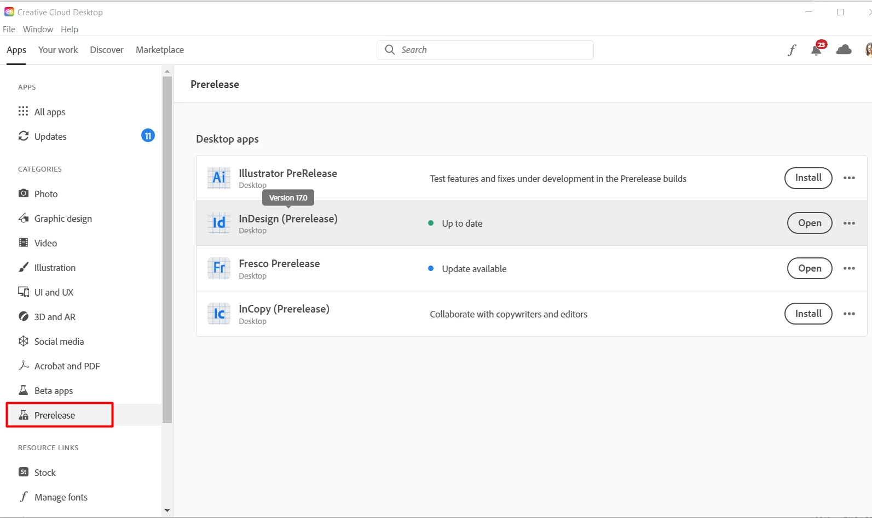Switch to the Your work tab
This screenshot has width=872, height=518.
(58, 50)
